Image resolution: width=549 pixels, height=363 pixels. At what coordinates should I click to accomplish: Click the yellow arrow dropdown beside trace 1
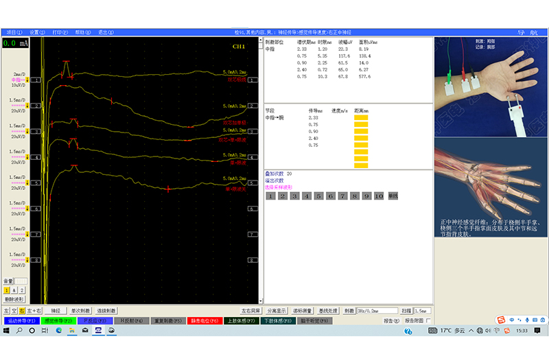tap(27, 80)
